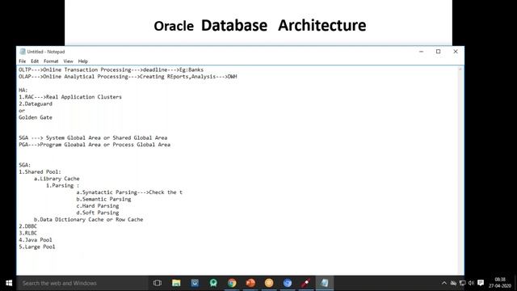Click the network icon in system tray
Image resolution: width=517 pixels, height=291 pixels.
[463, 283]
